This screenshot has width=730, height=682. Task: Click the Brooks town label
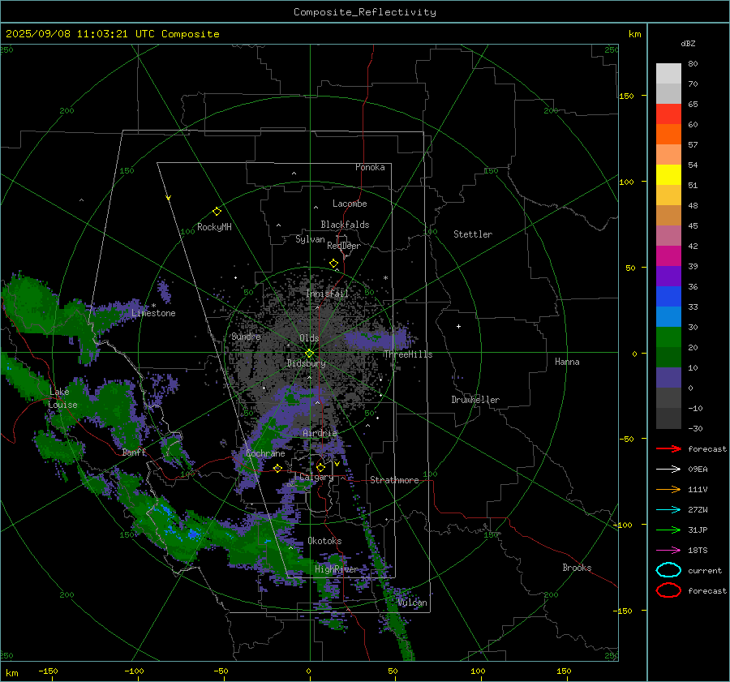577,568
